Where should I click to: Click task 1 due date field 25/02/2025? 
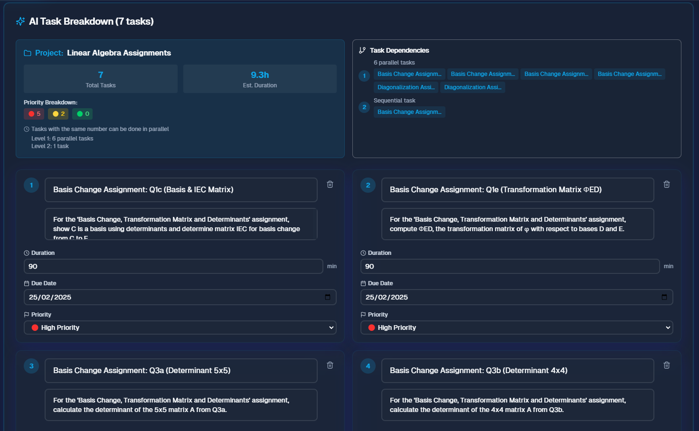(x=180, y=297)
